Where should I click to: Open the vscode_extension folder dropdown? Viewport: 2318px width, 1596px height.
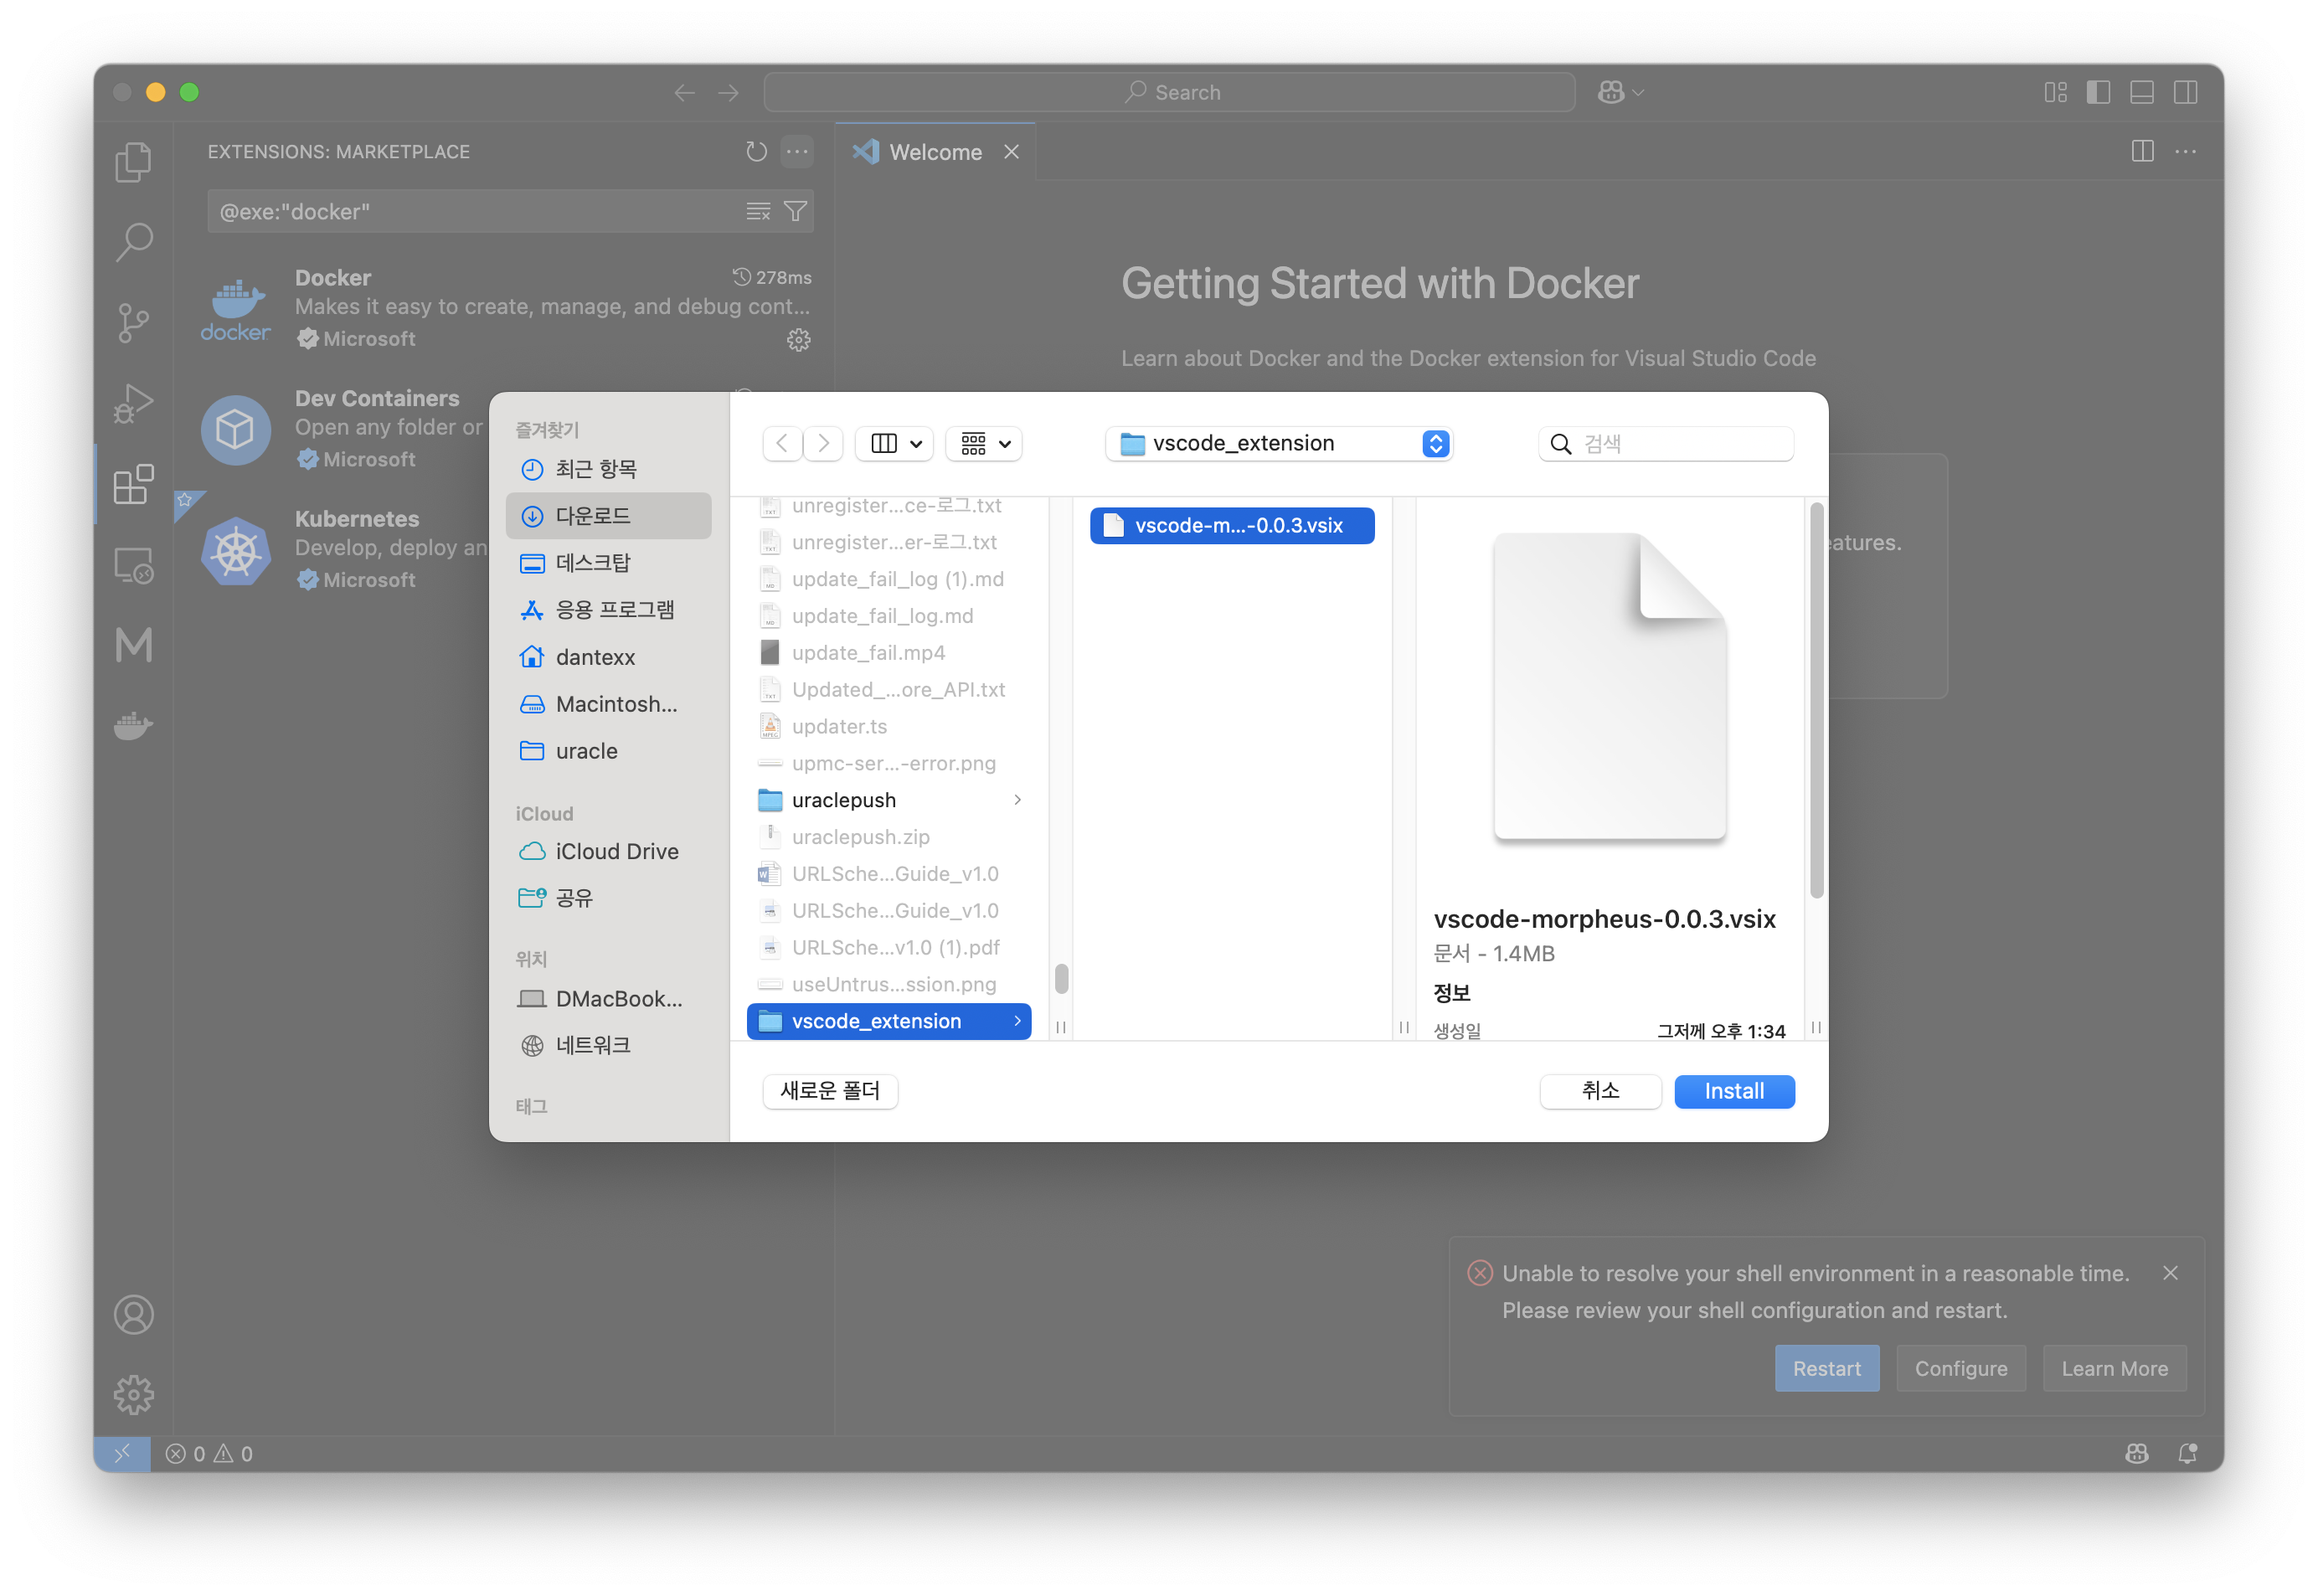click(x=1278, y=443)
